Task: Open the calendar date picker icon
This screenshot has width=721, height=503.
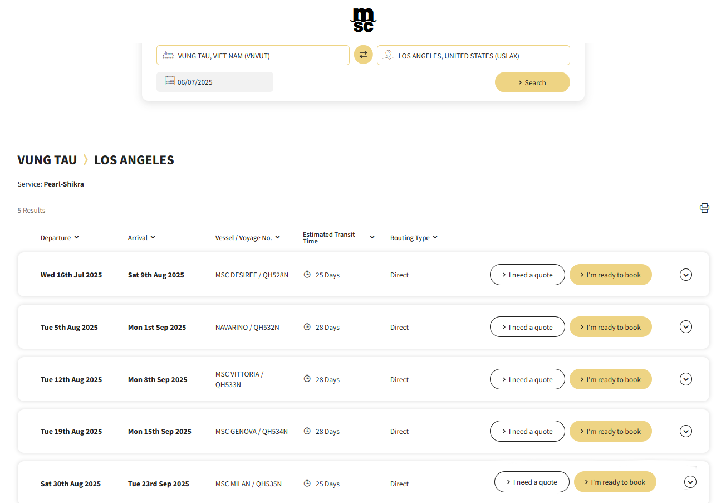Action: point(170,81)
